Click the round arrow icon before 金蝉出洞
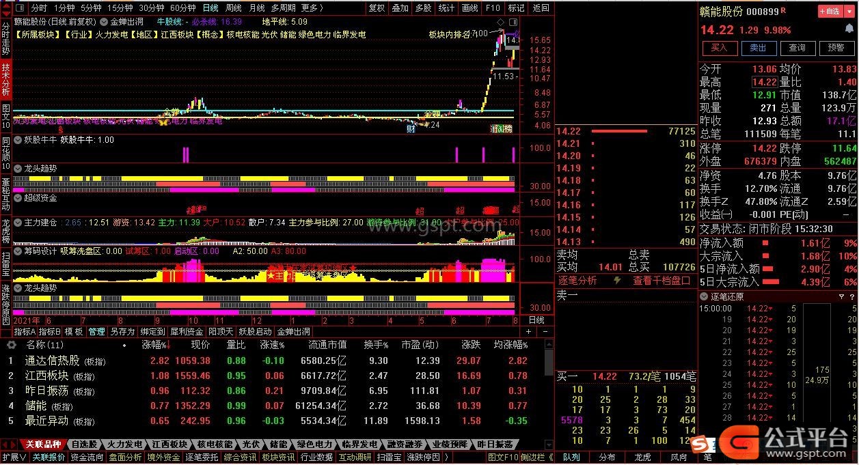Image resolution: width=859 pixels, height=465 pixels. (105, 22)
